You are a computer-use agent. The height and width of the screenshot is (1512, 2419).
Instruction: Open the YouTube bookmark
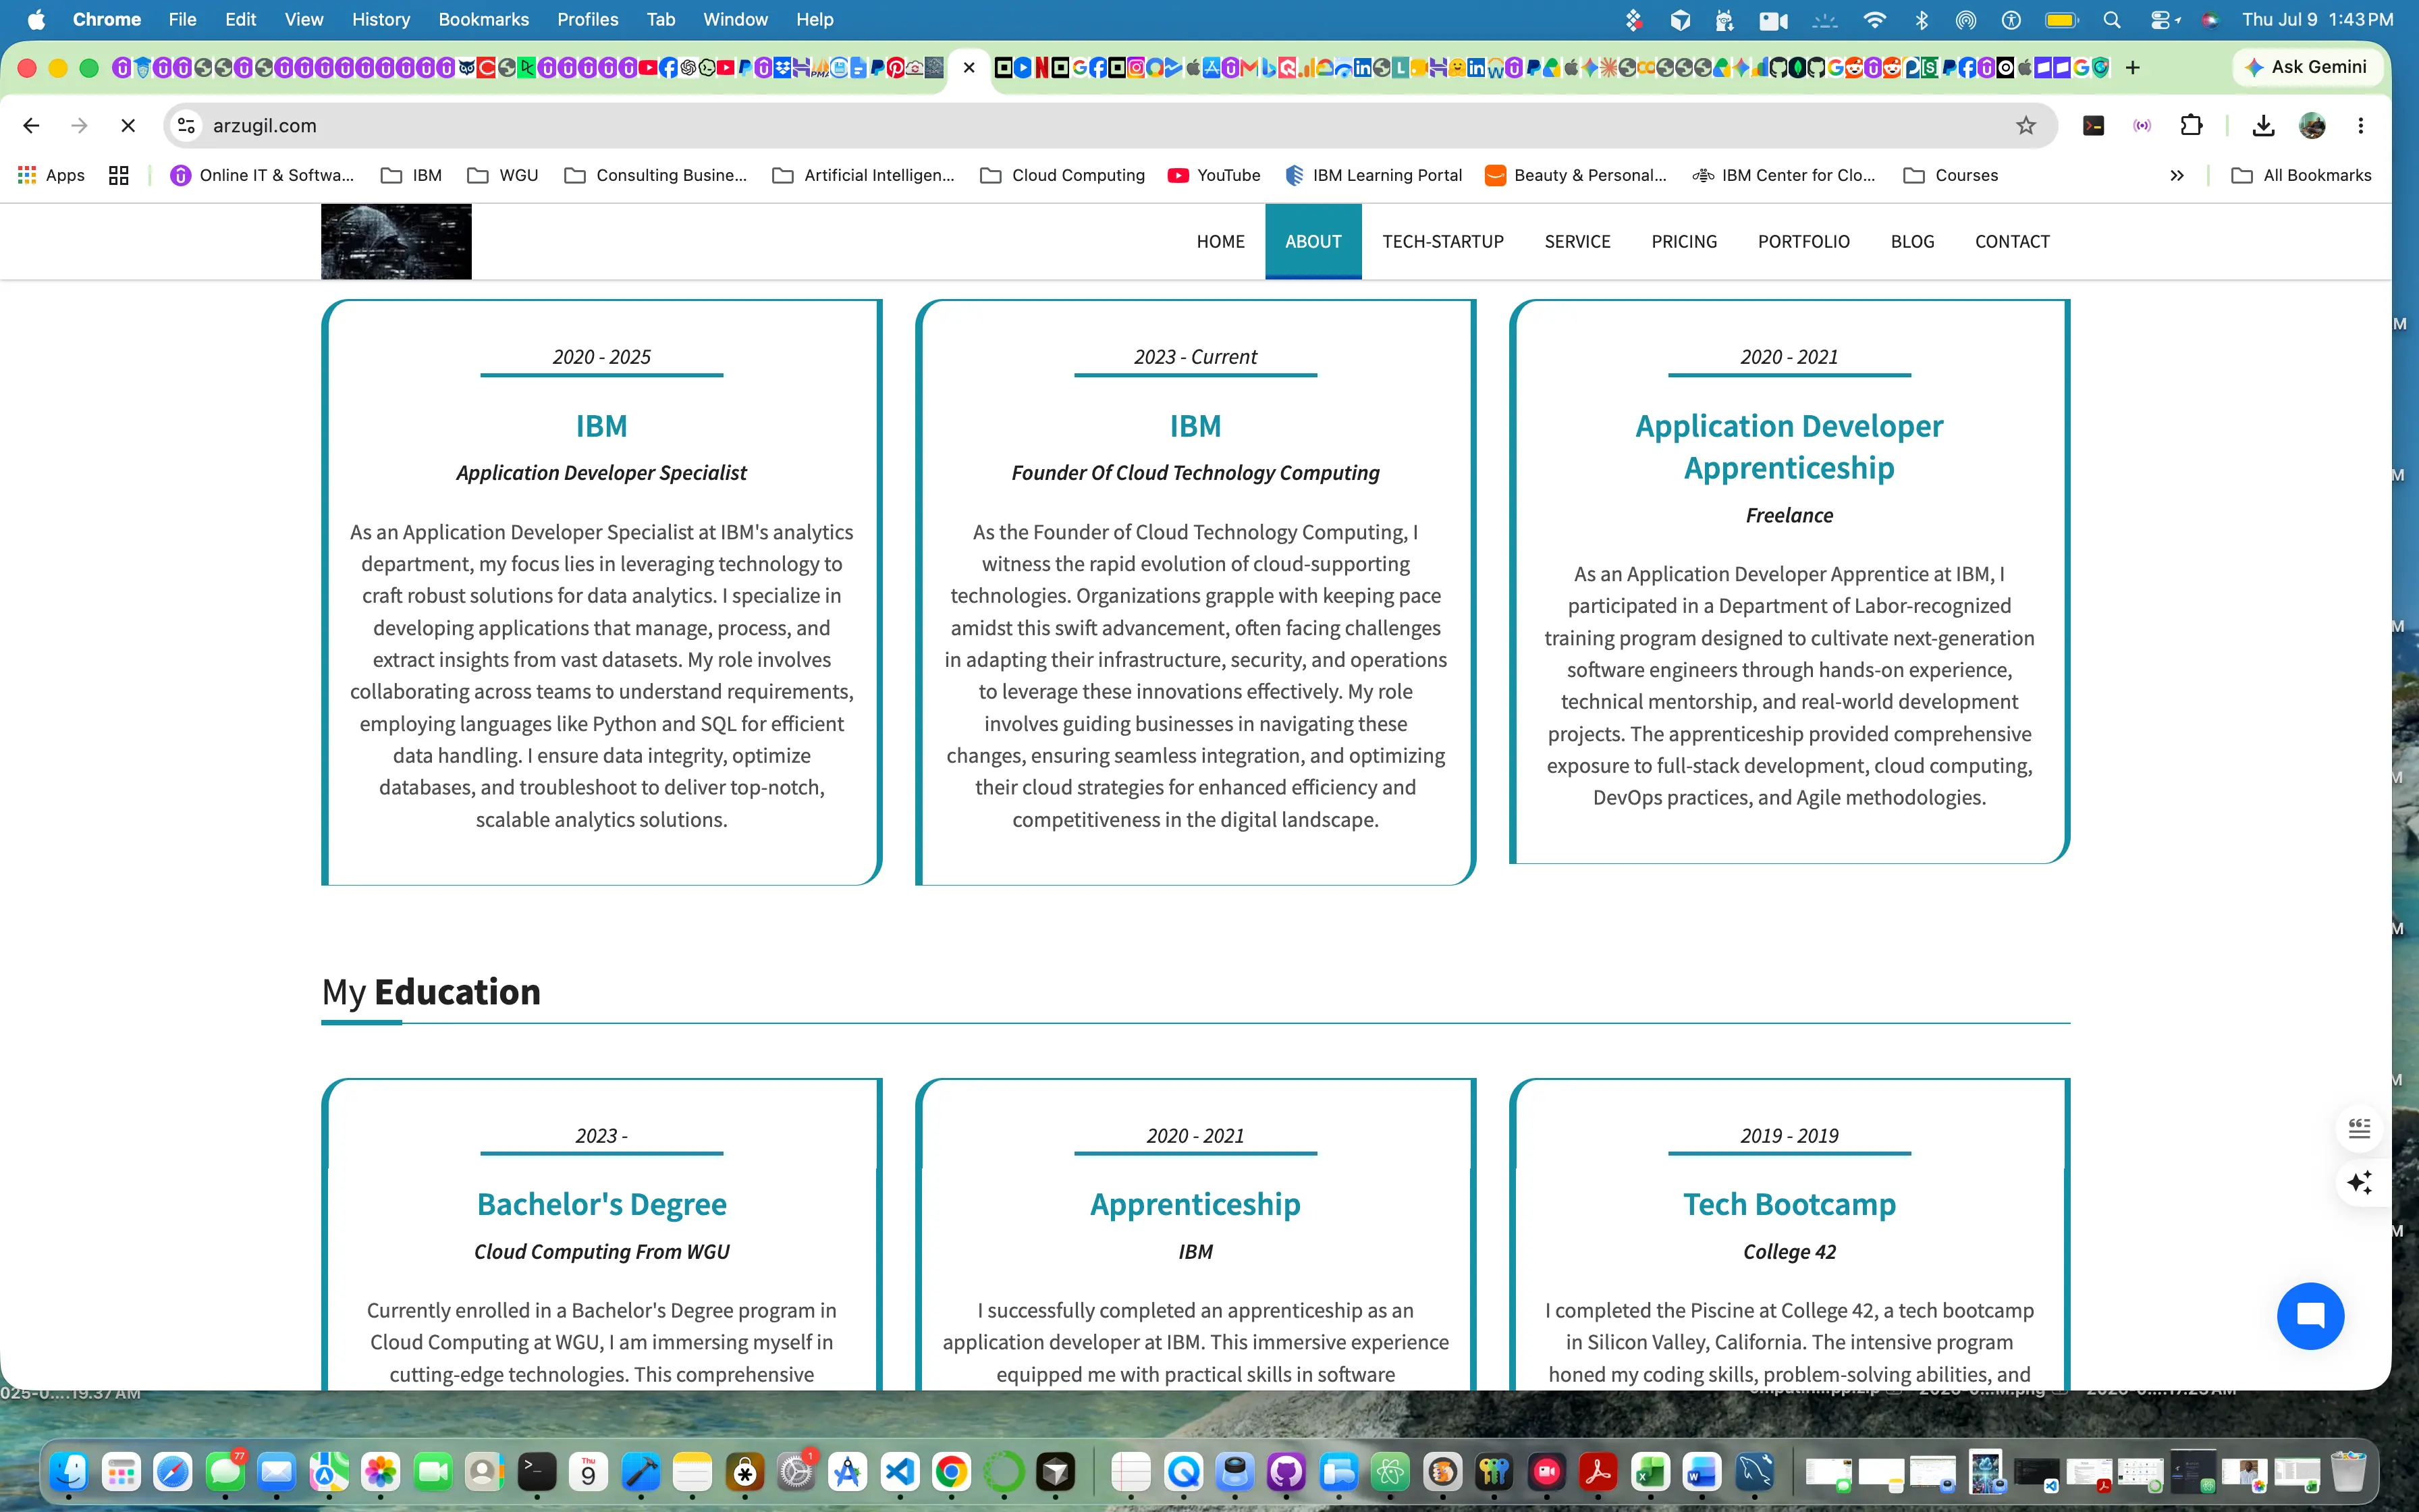coord(1214,175)
